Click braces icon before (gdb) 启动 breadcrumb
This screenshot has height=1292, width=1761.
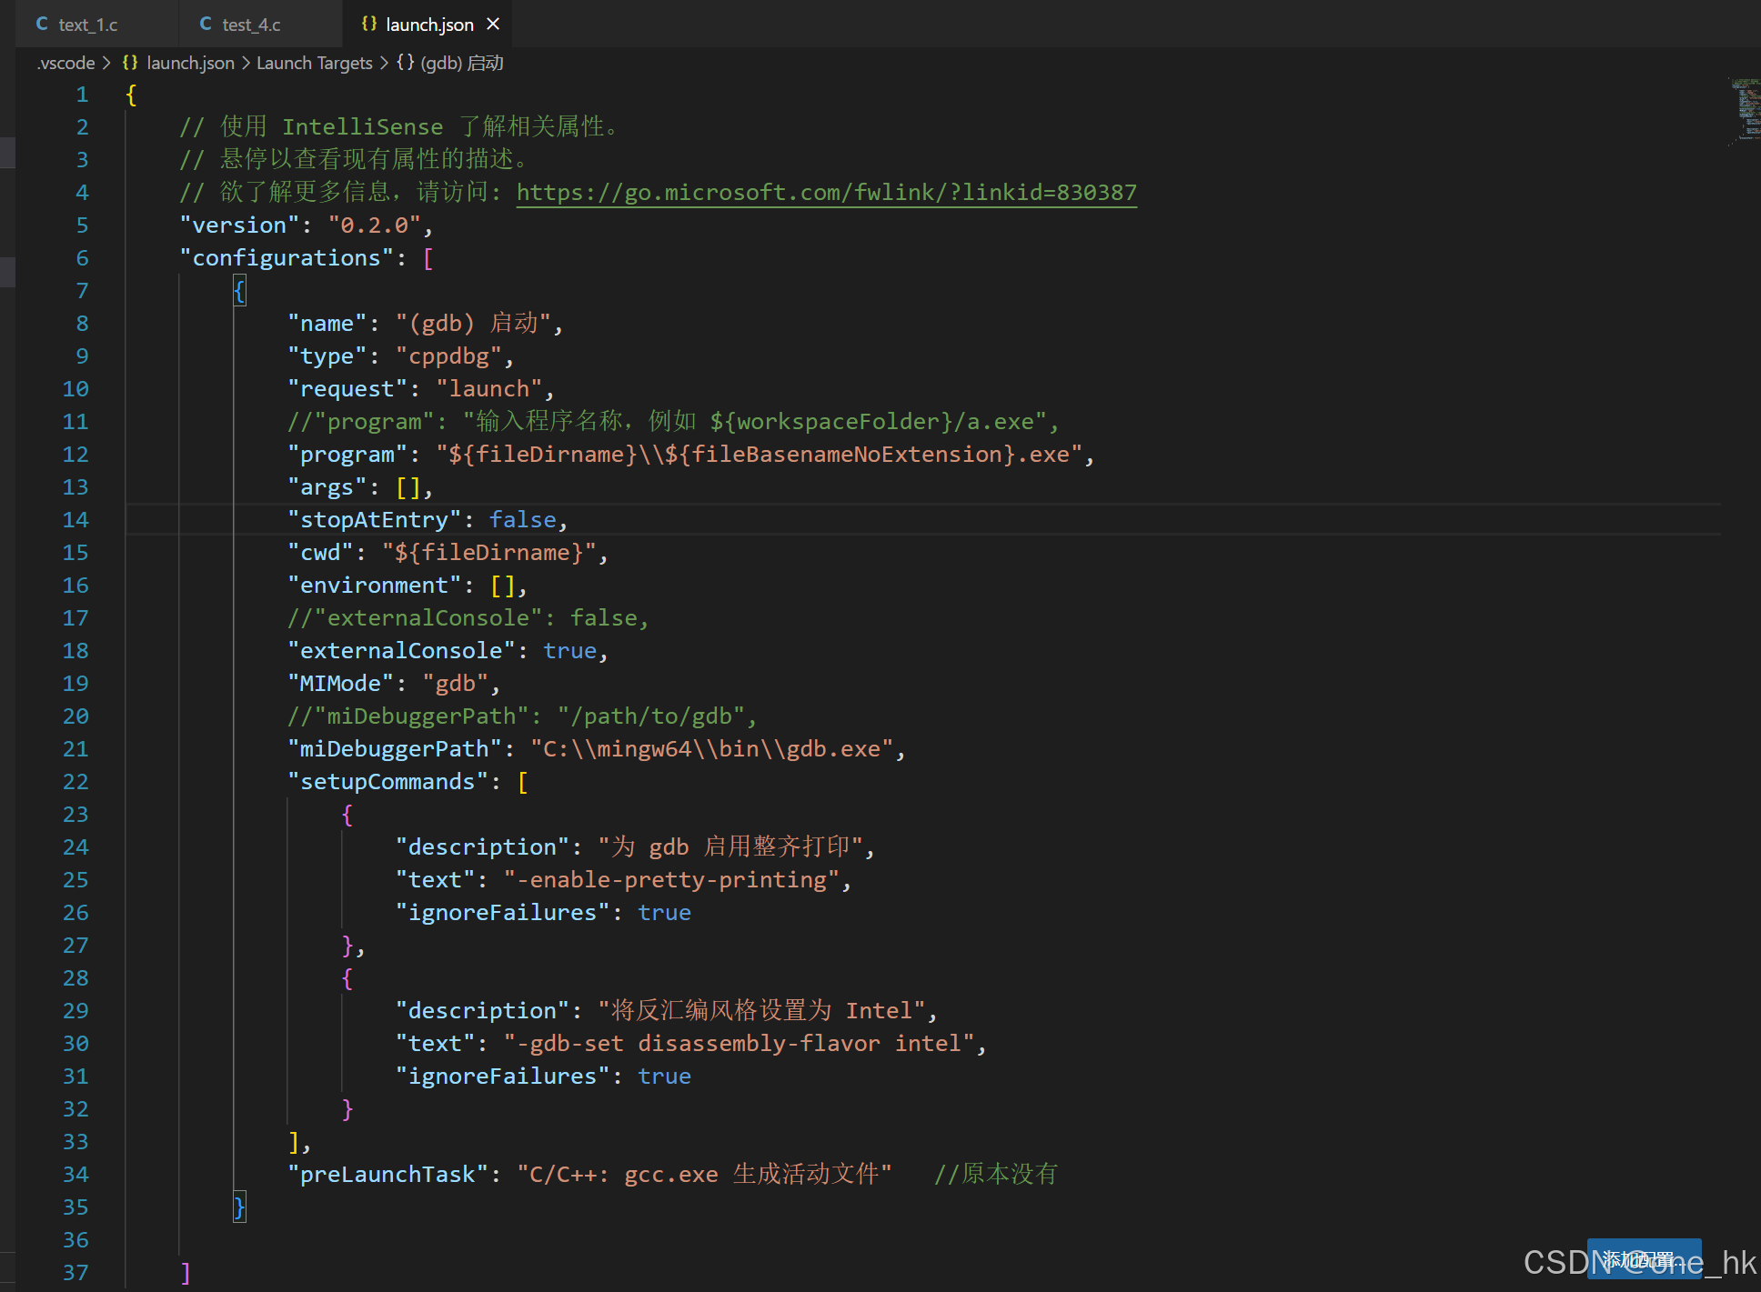click(x=406, y=62)
